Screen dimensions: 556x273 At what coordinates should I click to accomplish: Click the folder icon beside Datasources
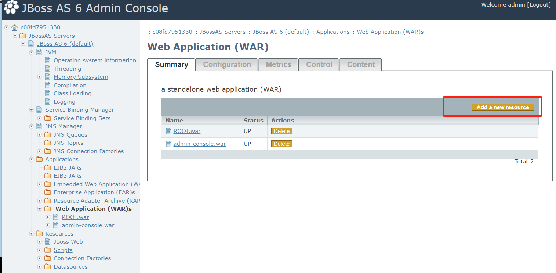coord(48,266)
